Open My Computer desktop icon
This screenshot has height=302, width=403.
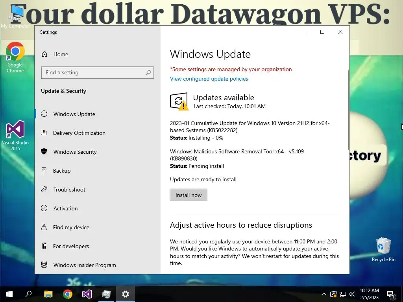pyautogui.click(x=15, y=17)
